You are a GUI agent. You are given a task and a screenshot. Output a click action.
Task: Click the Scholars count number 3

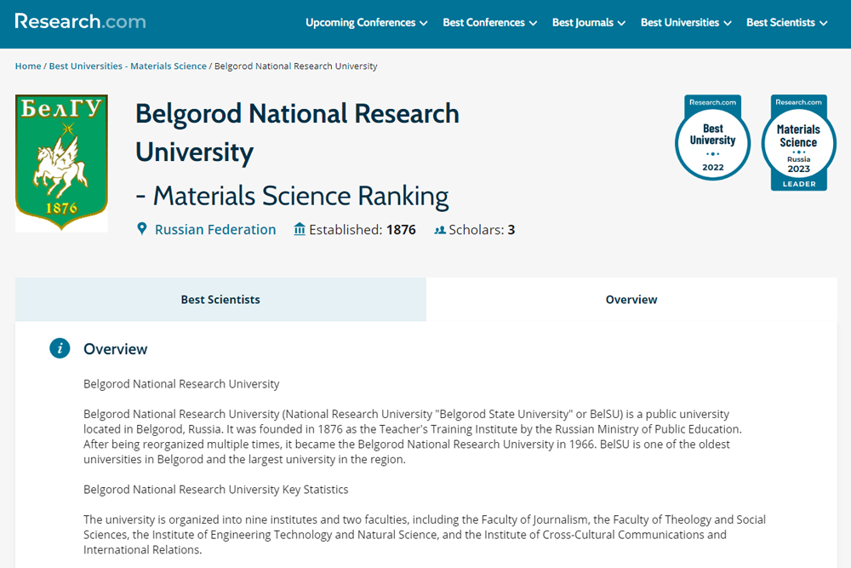coord(511,230)
